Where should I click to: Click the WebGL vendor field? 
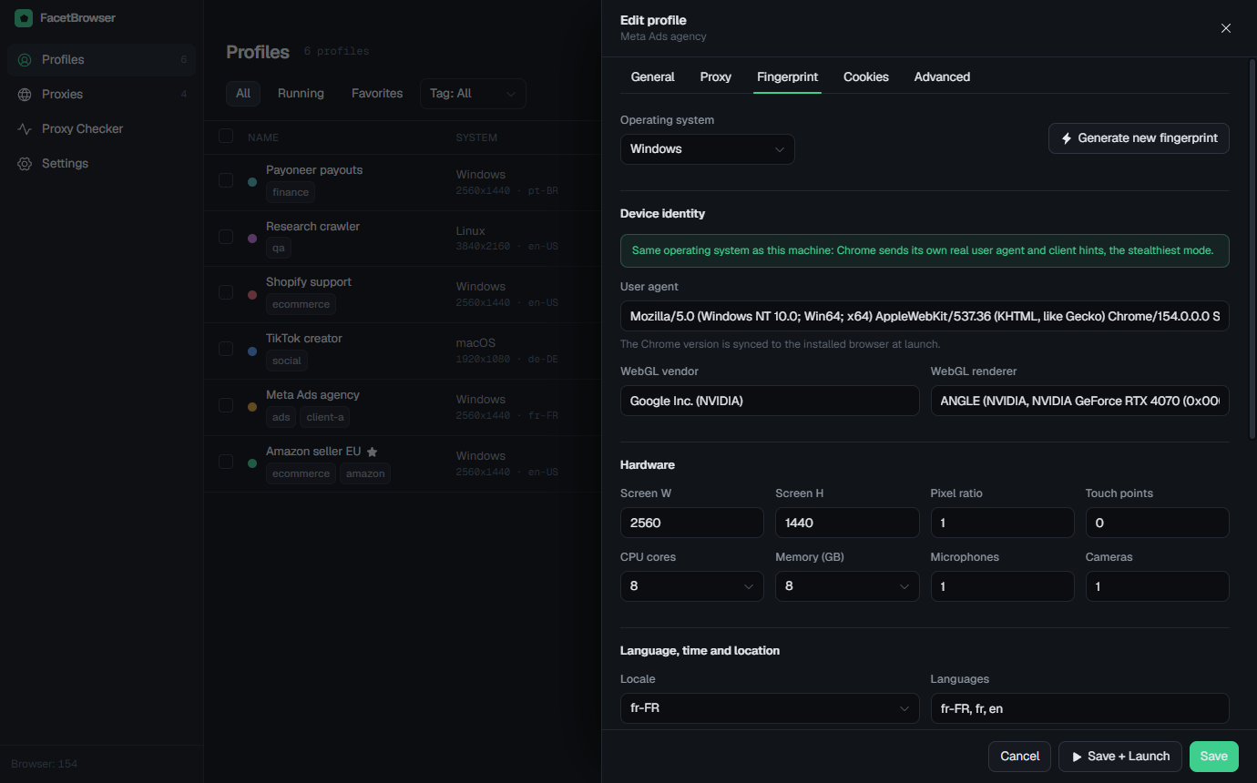(x=770, y=401)
